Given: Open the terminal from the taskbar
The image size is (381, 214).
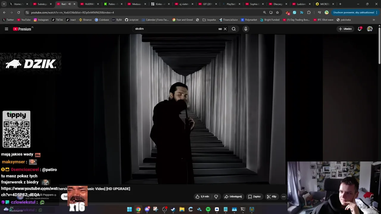Looking at the screenshot, I should tap(243, 210).
